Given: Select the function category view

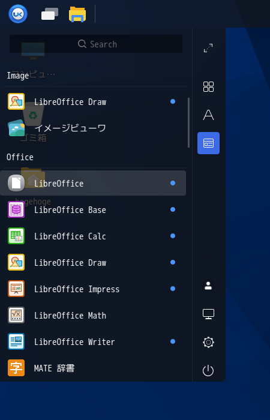Looking at the screenshot, I should coord(208,143).
